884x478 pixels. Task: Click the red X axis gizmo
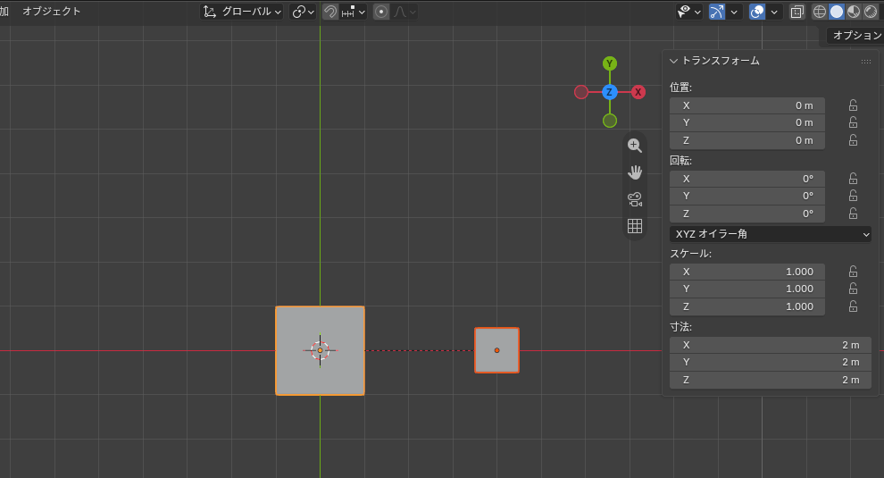[x=638, y=92]
